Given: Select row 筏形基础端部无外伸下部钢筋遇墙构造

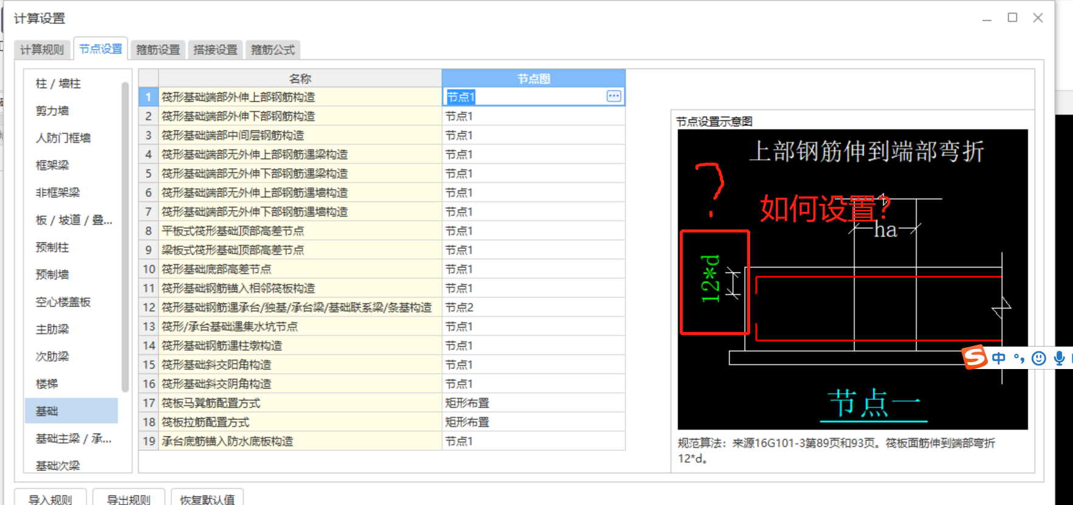Looking at the screenshot, I should (x=300, y=212).
